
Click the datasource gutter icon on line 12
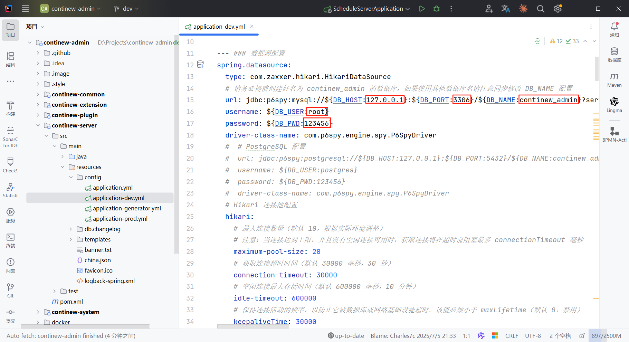200,64
